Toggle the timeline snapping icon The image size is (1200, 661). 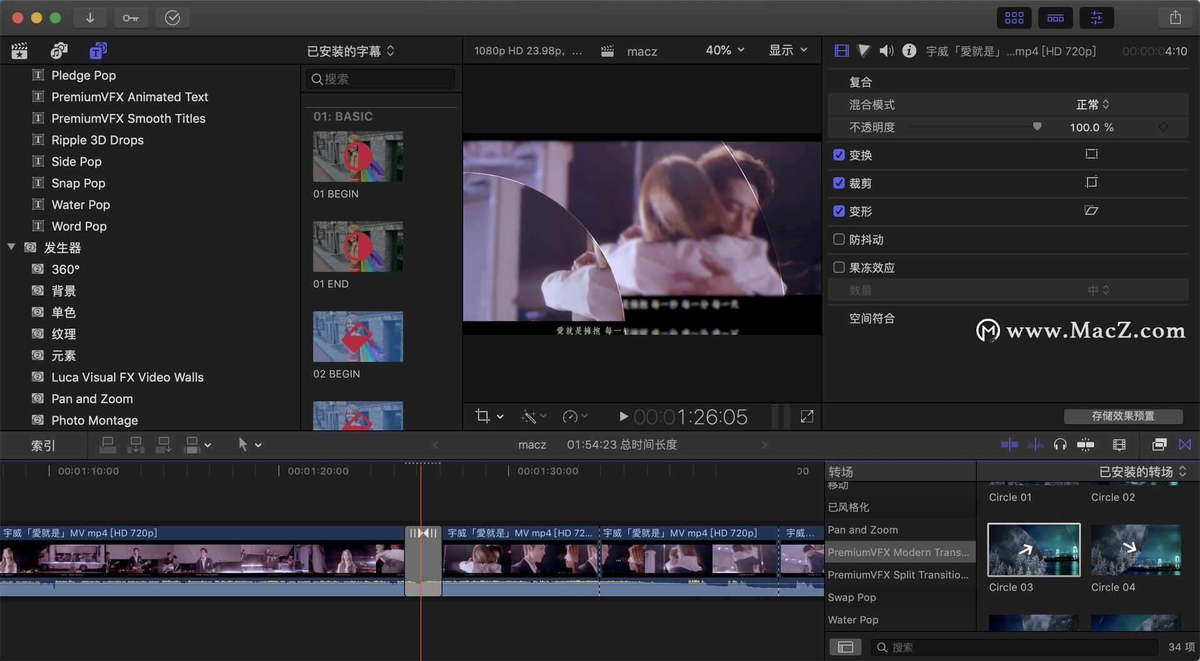[x=1086, y=444]
